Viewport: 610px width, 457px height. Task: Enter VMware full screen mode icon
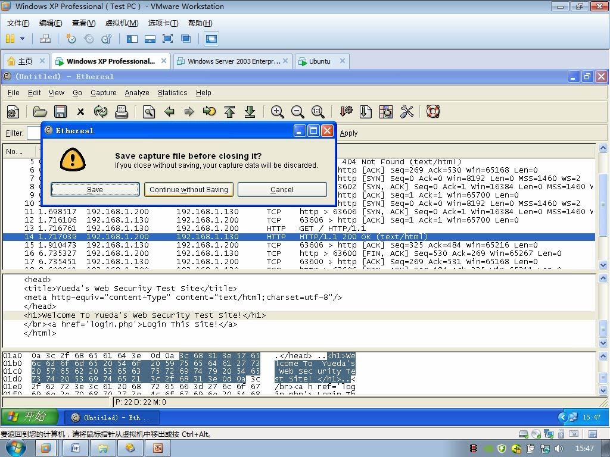coord(167,39)
